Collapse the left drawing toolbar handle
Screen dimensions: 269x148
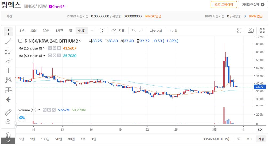[x=15, y=125]
